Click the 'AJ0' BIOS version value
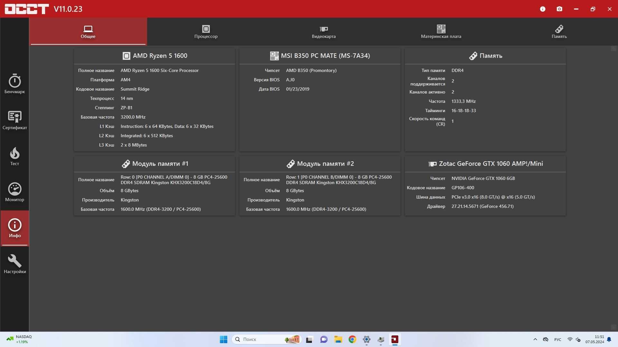 pyautogui.click(x=290, y=80)
